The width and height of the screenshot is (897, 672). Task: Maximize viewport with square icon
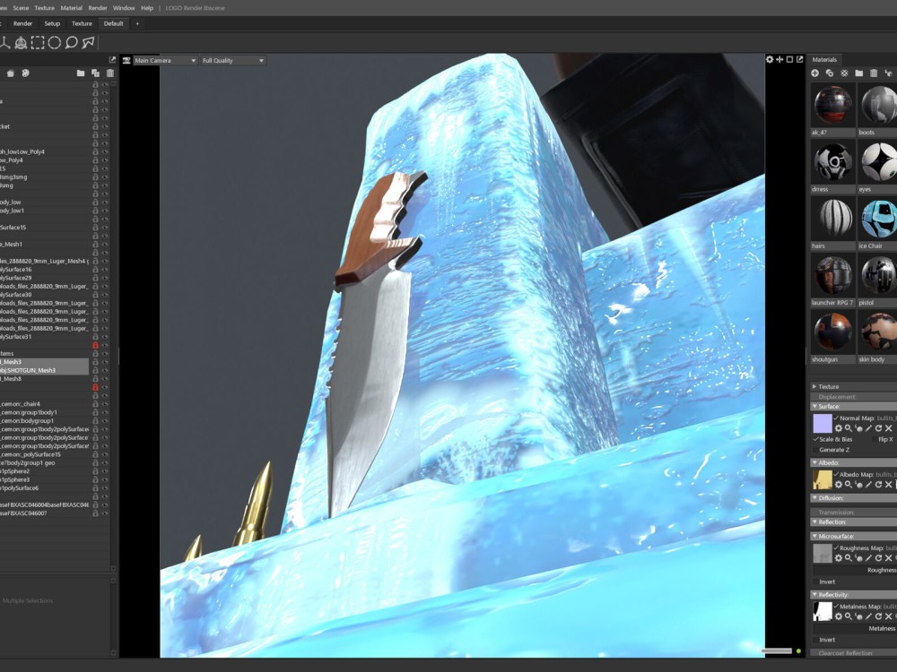[789, 59]
